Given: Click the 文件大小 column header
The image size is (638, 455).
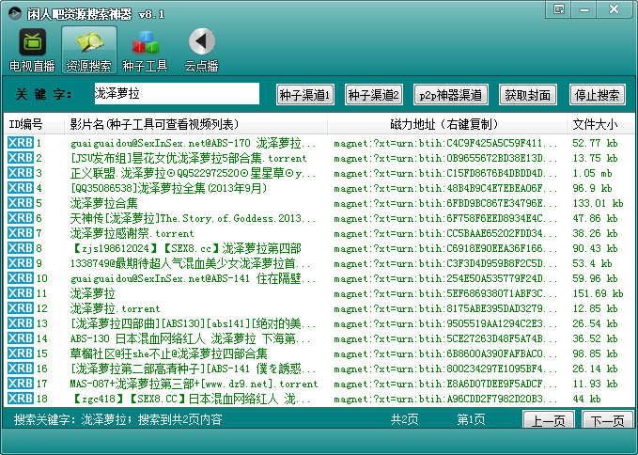Looking at the screenshot, I should click(600, 124).
